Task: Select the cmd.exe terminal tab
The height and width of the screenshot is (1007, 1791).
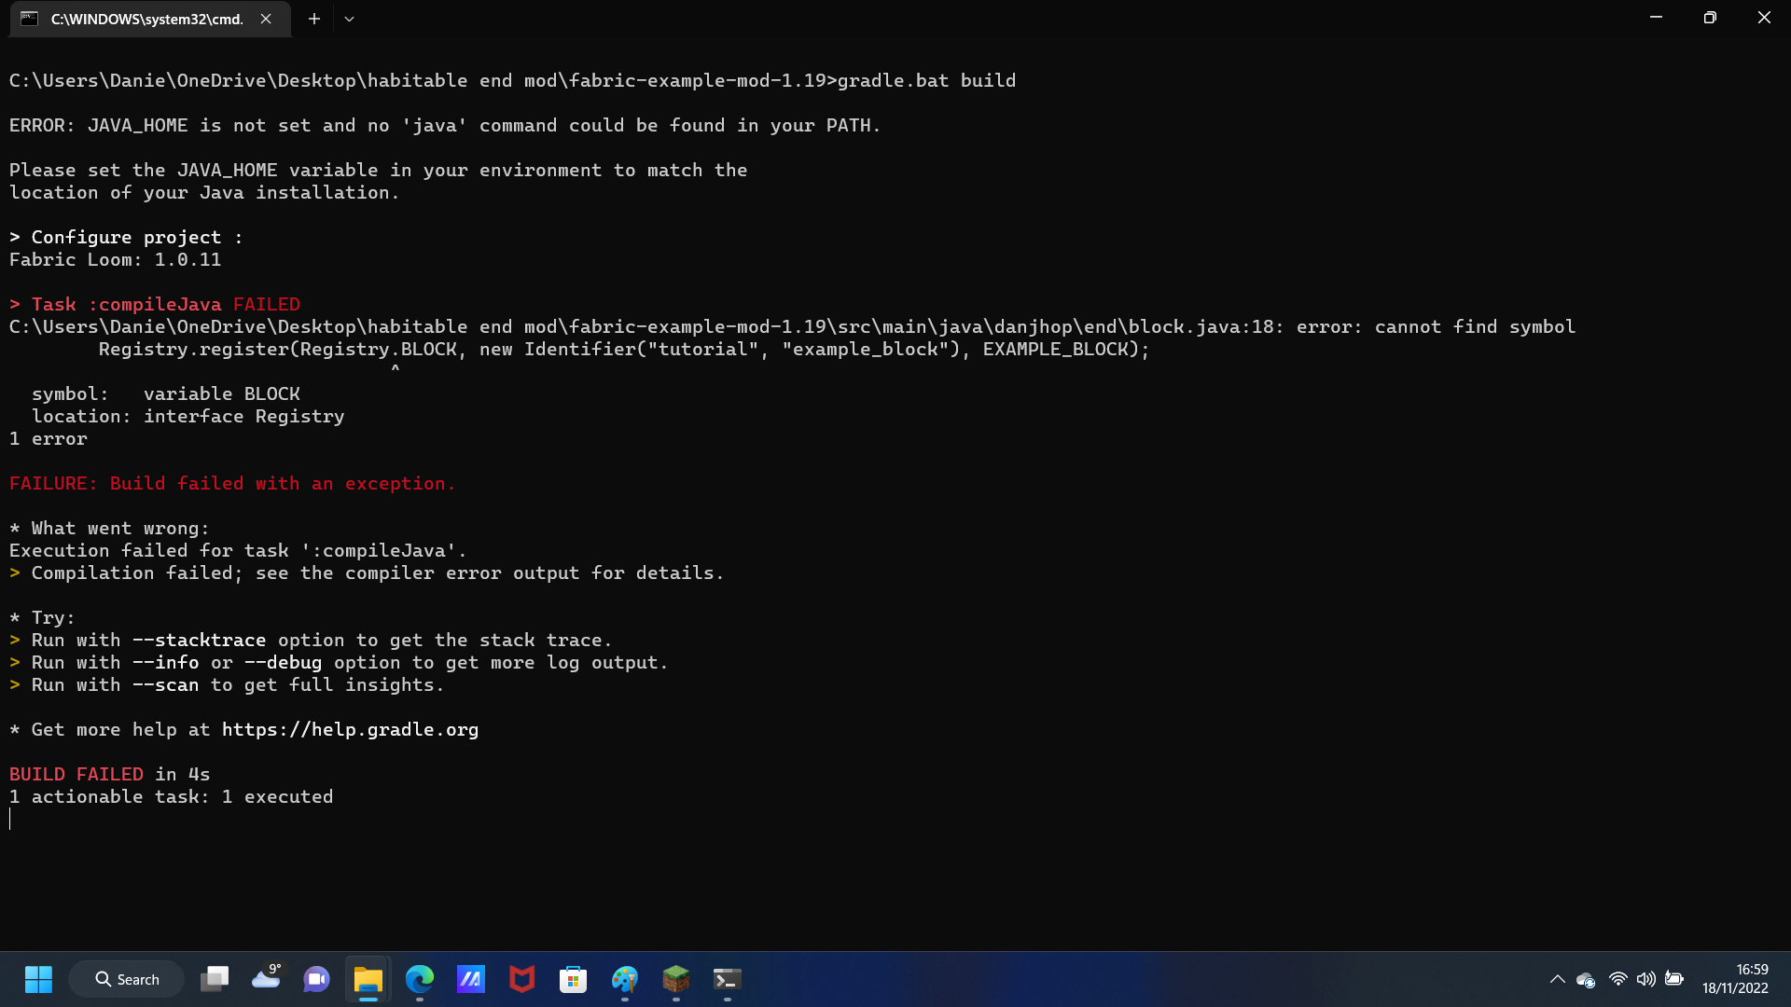Action: [140, 19]
